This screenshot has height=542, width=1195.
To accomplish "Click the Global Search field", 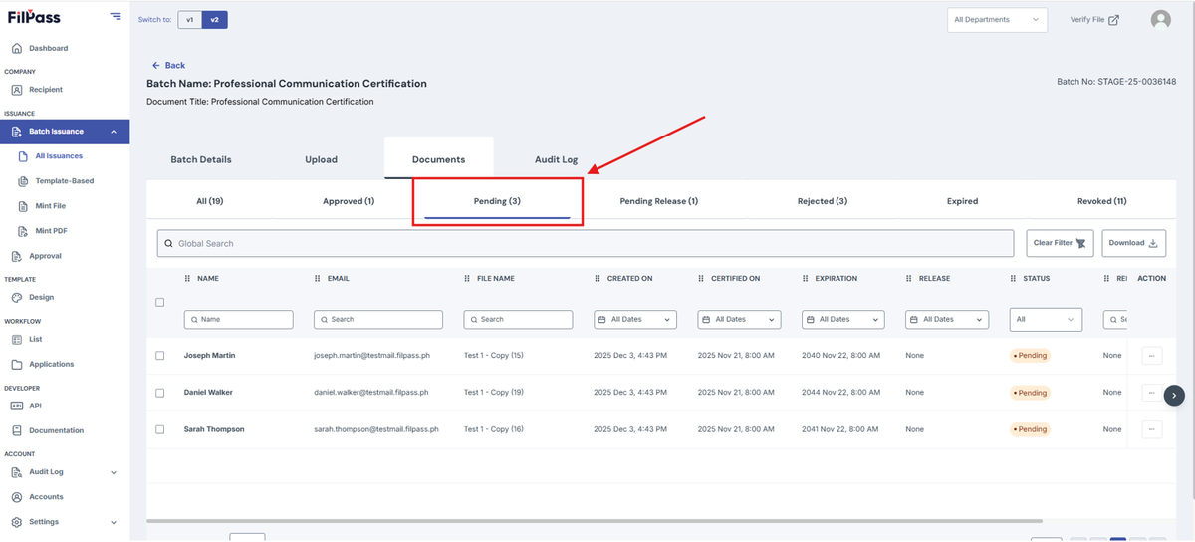I will pyautogui.click(x=586, y=243).
